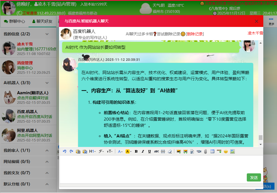277x193 pixels.
Task: Click the strikethrough ABC icon
Action: [x=156, y=151]
